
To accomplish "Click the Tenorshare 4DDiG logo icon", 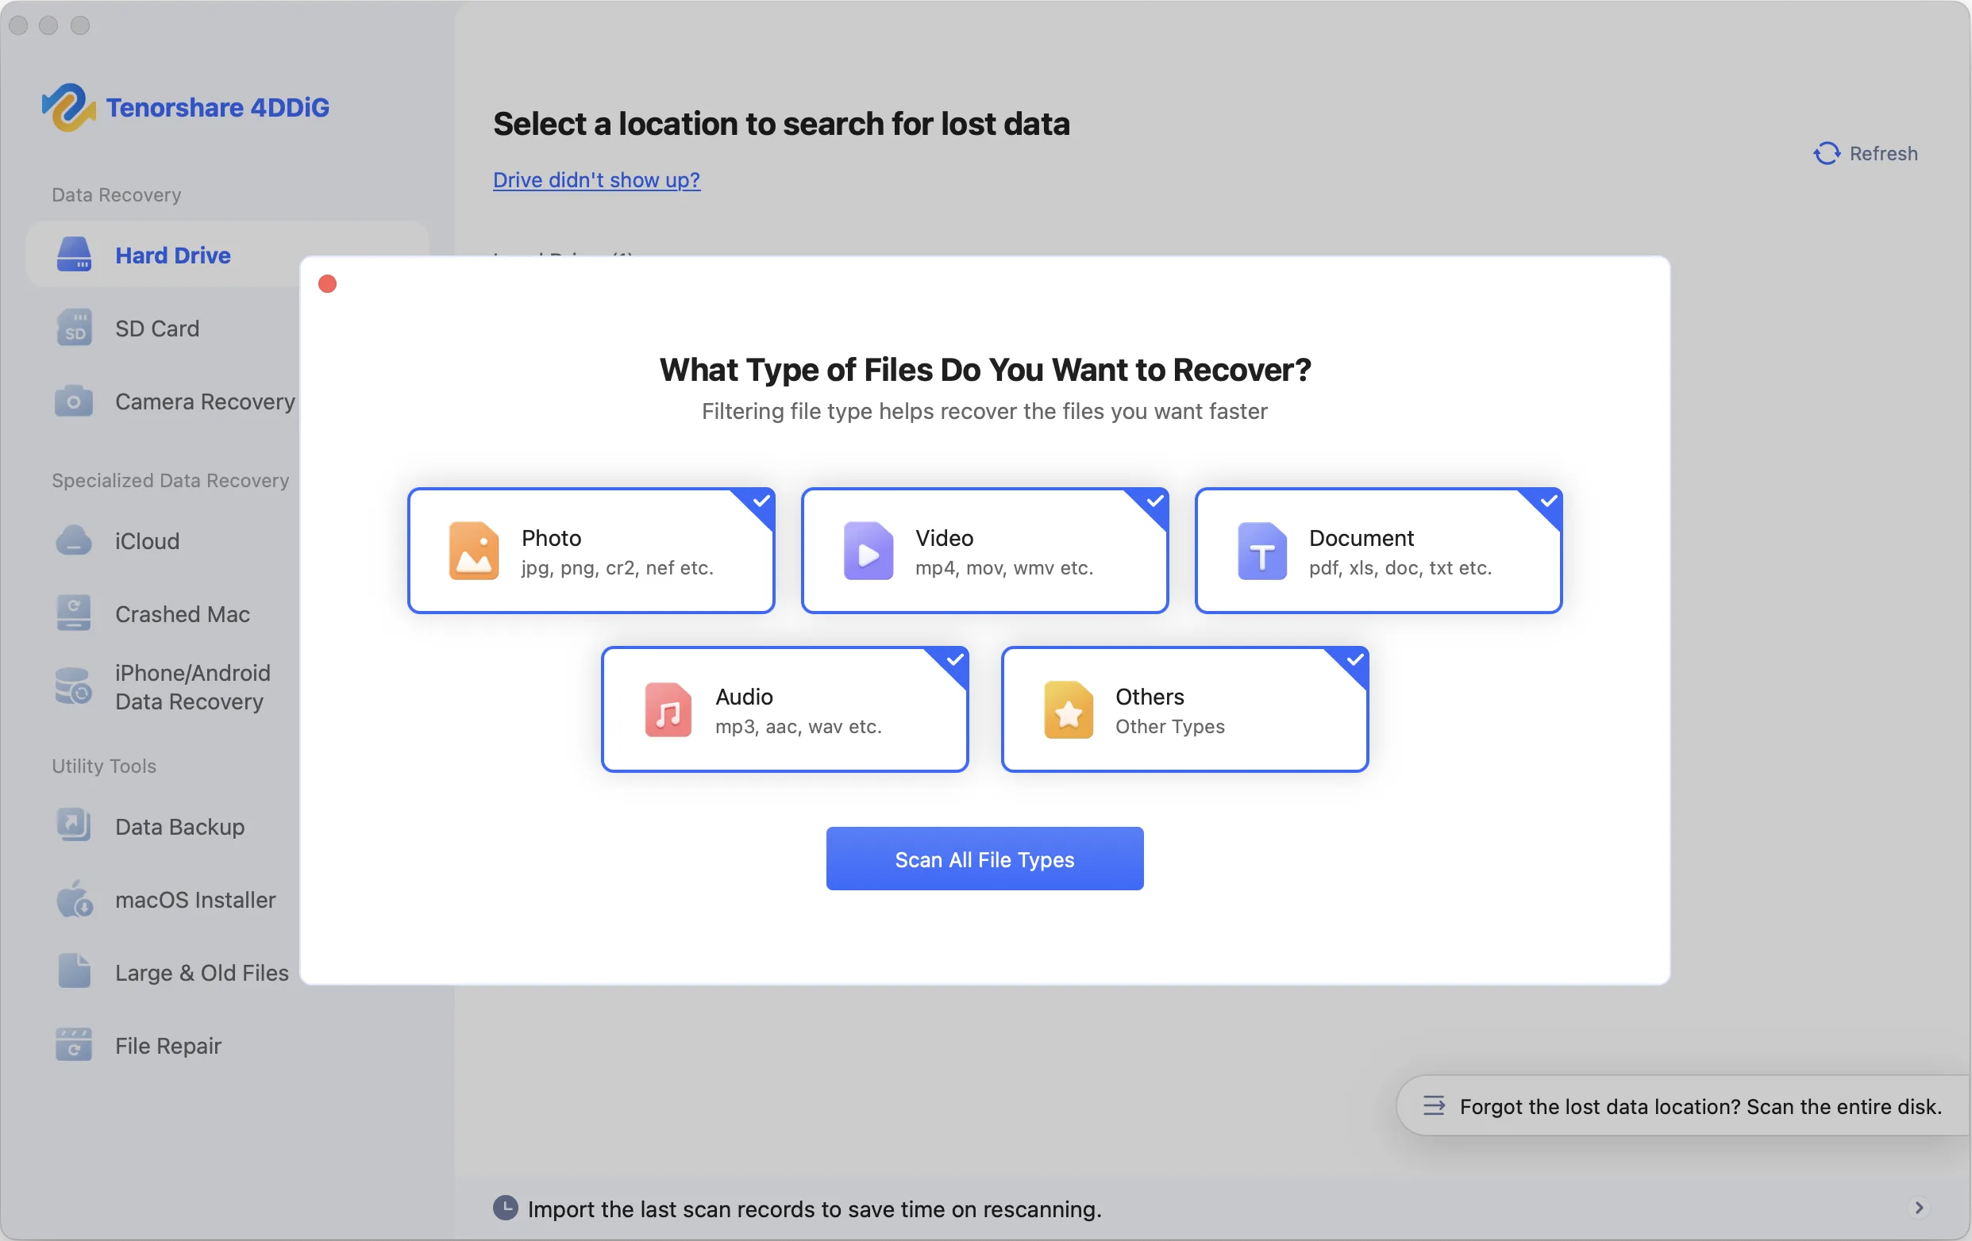I will pyautogui.click(x=67, y=107).
